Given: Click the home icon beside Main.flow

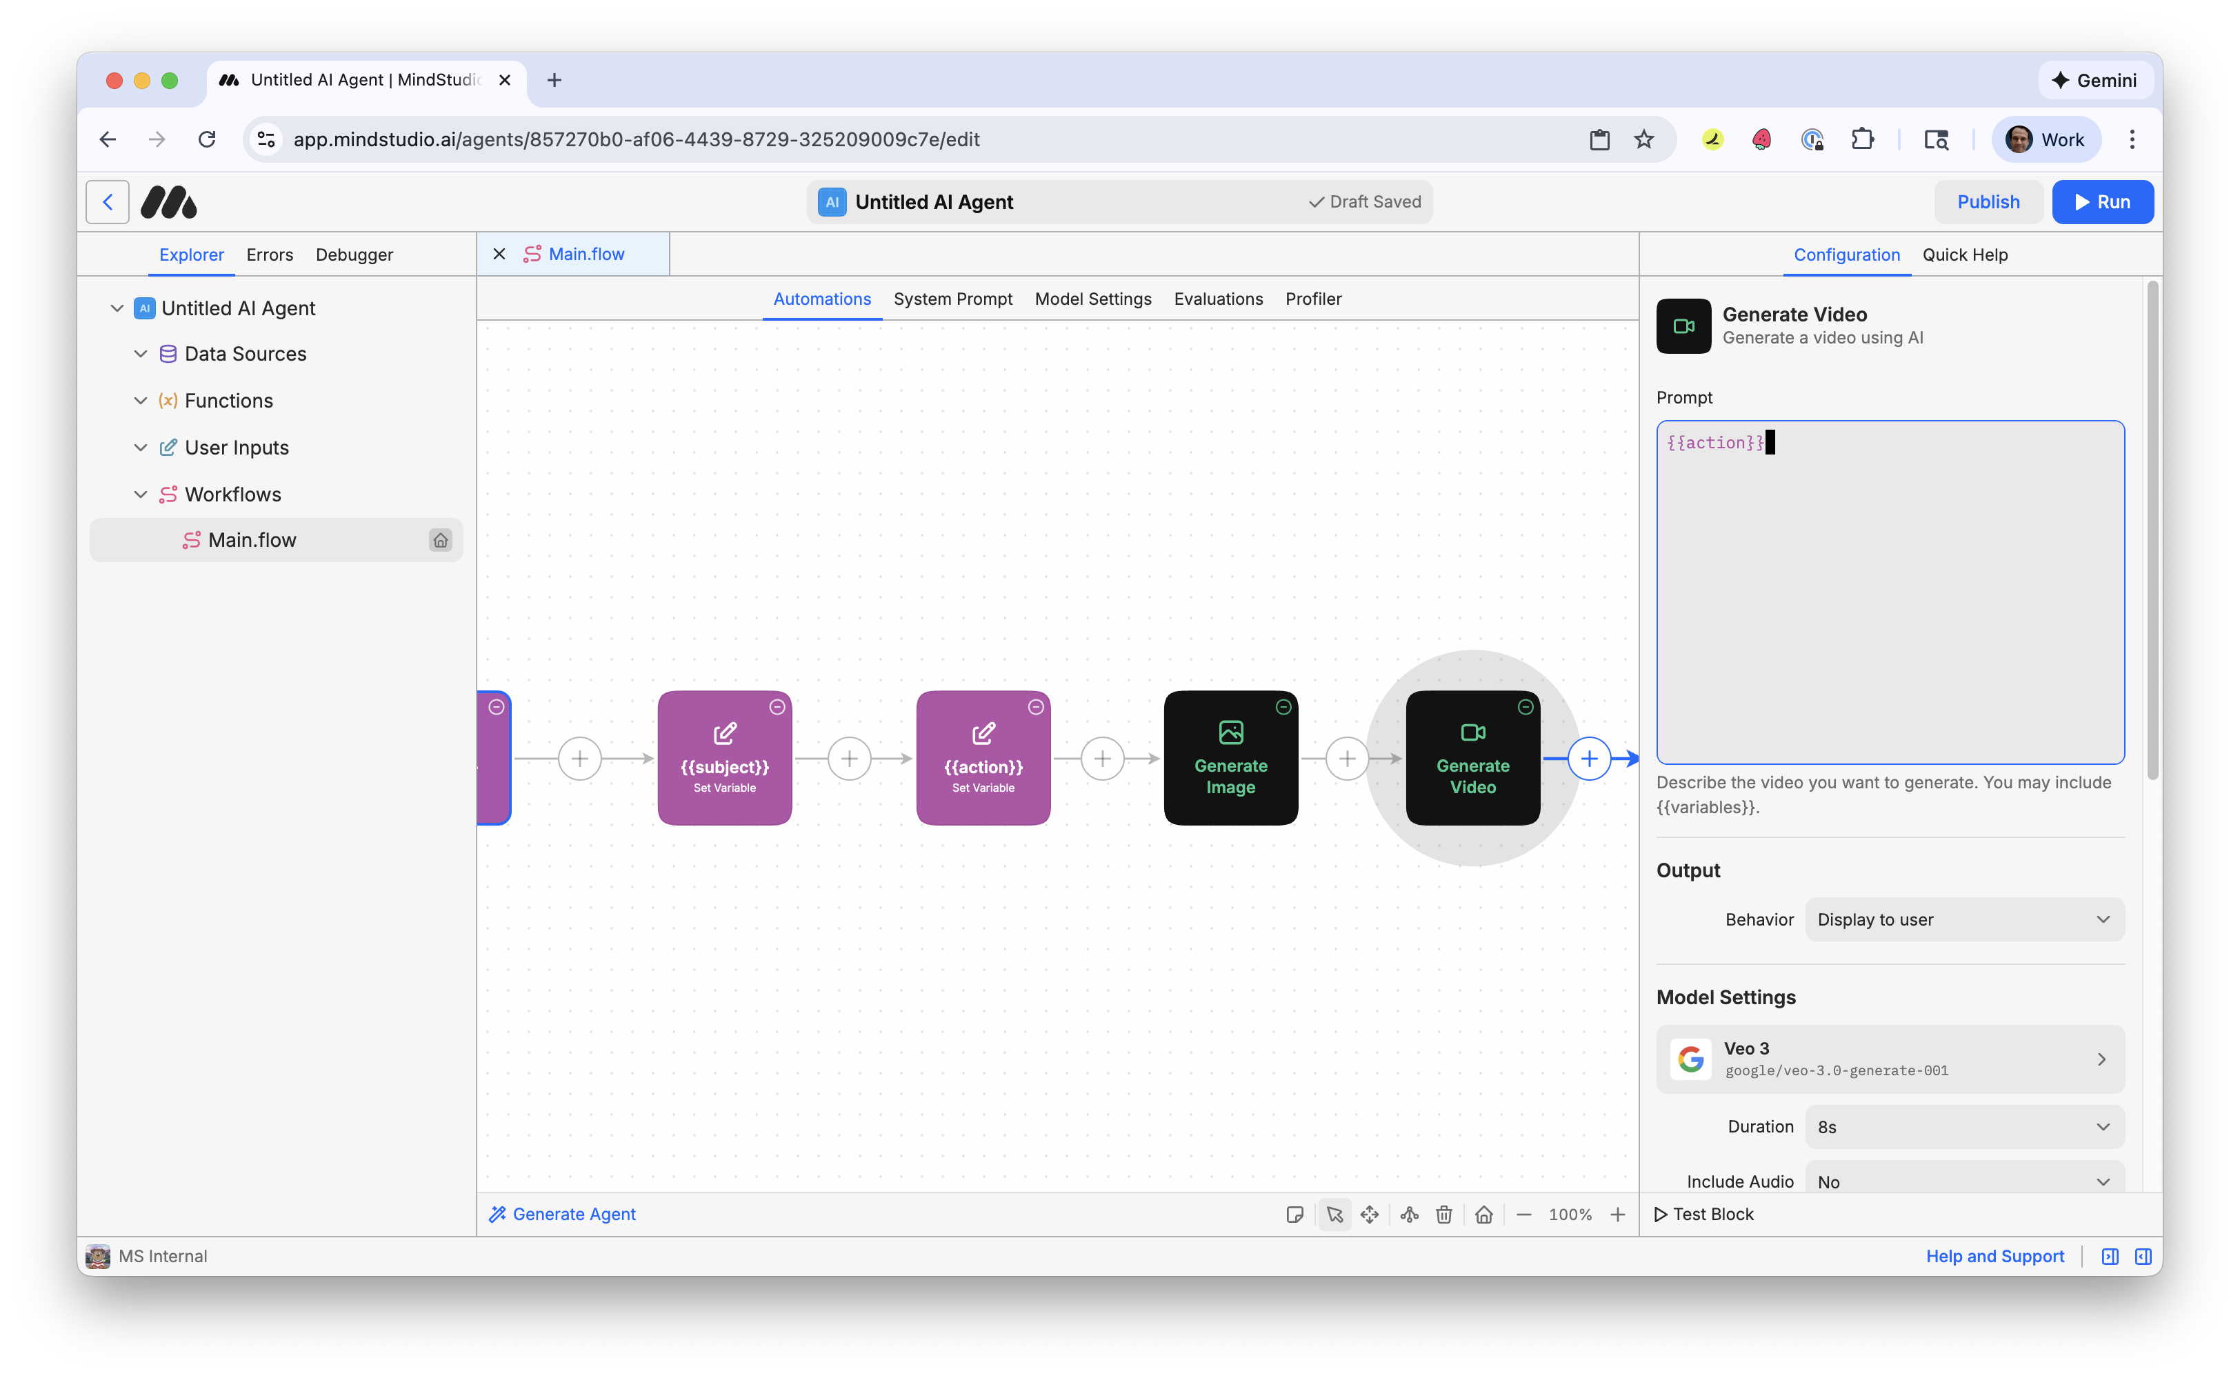Looking at the screenshot, I should pyautogui.click(x=441, y=539).
